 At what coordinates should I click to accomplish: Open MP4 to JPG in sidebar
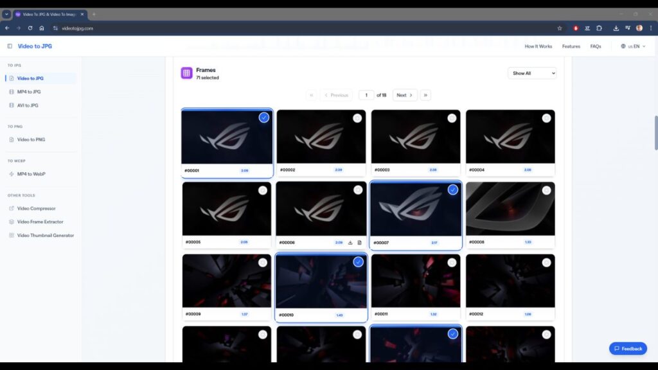tap(29, 92)
